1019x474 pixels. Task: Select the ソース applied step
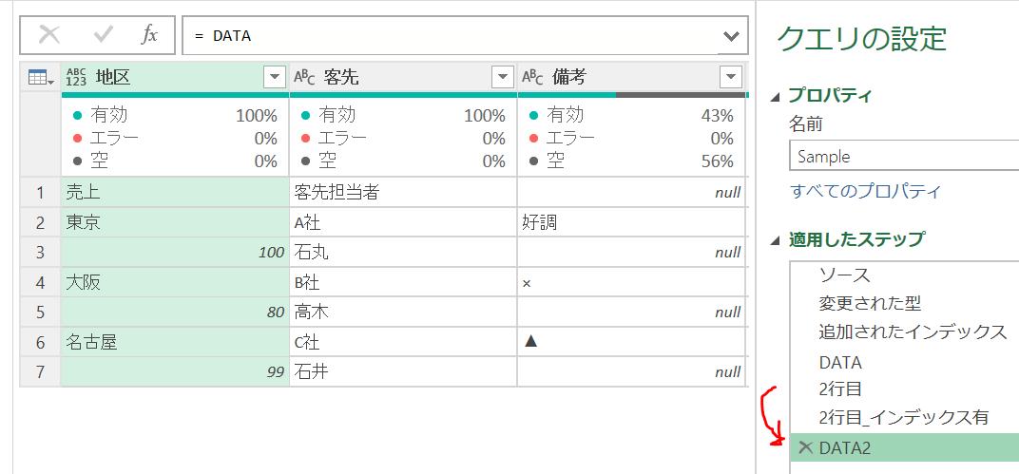coord(844,275)
